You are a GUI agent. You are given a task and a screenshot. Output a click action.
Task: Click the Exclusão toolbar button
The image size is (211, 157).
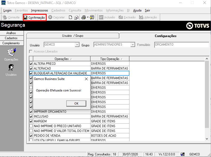(x=127, y=17)
